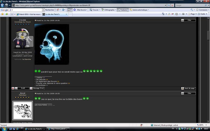
Task: Click the Stop loading red X icon
Action: click(x=172, y=5)
